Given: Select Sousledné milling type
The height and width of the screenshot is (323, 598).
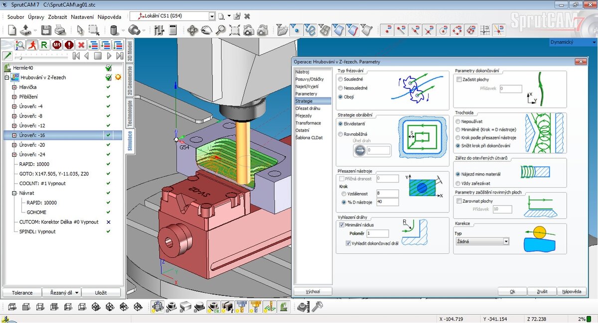Looking at the screenshot, I should click(340, 79).
